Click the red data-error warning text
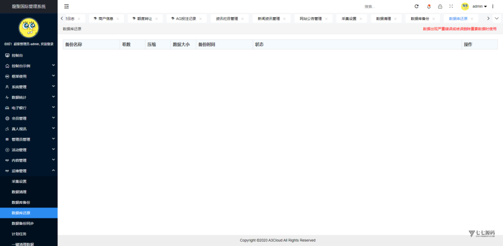The height and width of the screenshot is (246, 503). pyautogui.click(x=460, y=29)
